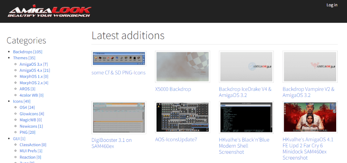Open the MorphOS 2.x subcategory
The height and width of the screenshot is (163, 347).
coord(34,83)
